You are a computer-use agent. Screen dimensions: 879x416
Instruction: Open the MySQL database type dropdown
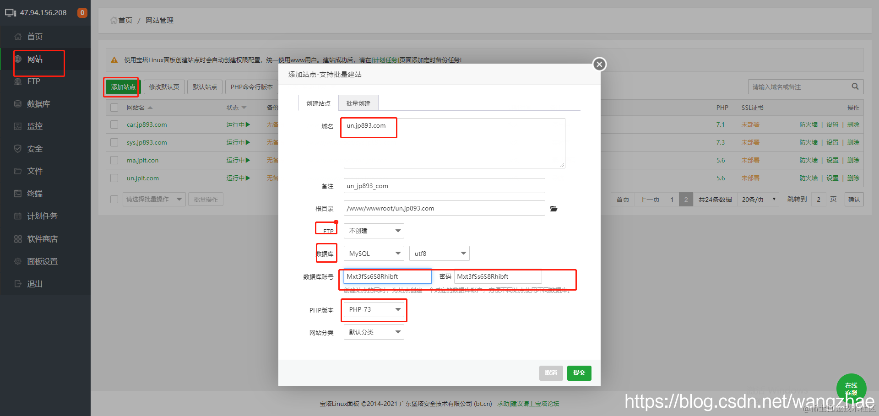(x=374, y=254)
